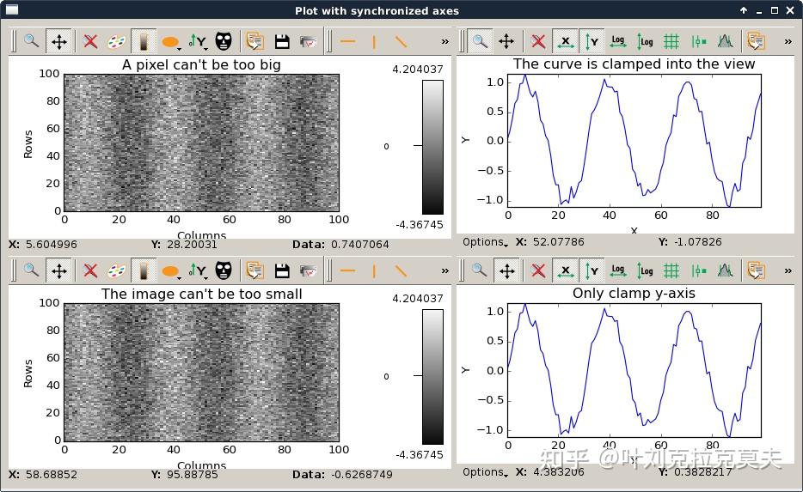
Task: Toggle X-axis autoscale in top-right curve toolbar
Action: pyautogui.click(x=565, y=41)
